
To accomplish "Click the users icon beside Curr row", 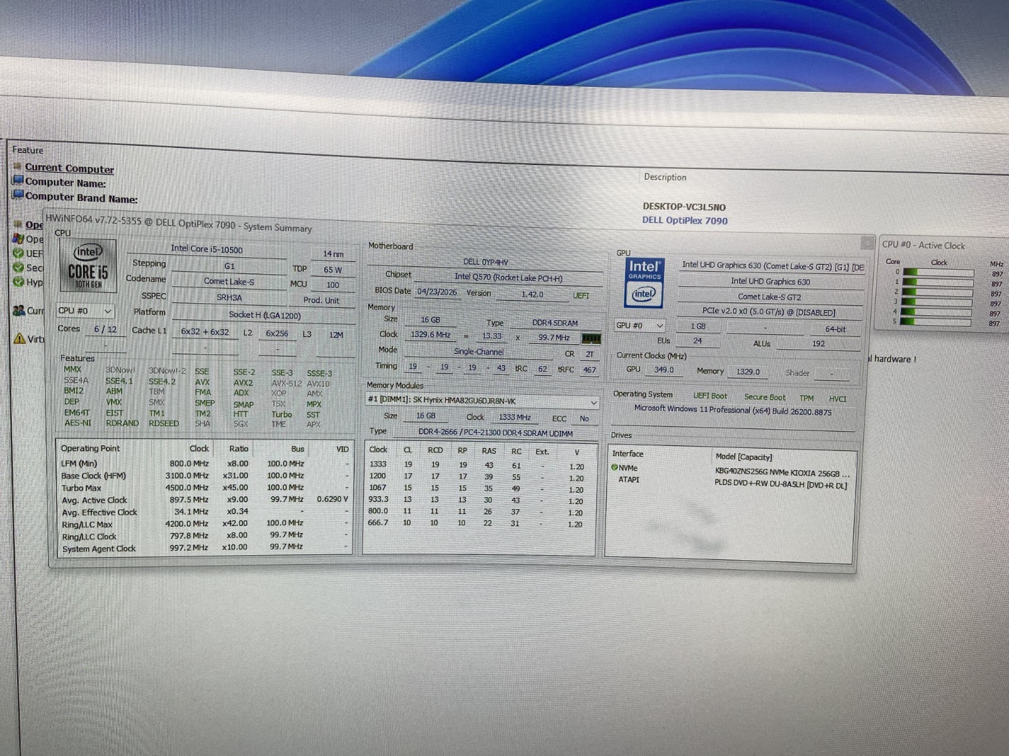I will pos(18,310).
